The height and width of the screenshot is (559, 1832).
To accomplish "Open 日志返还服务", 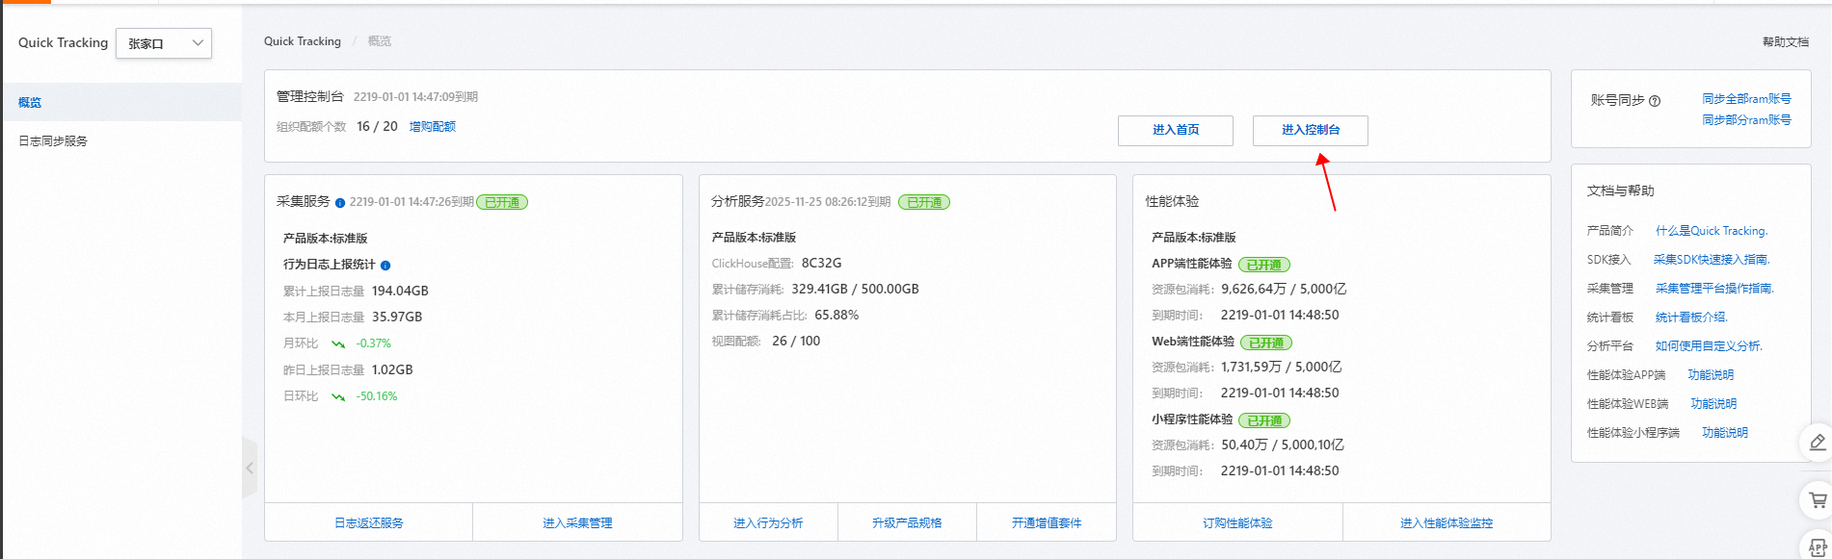I will [x=369, y=523].
